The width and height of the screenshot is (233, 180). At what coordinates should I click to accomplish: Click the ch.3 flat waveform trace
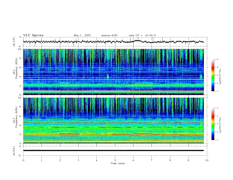click(x=113, y=151)
